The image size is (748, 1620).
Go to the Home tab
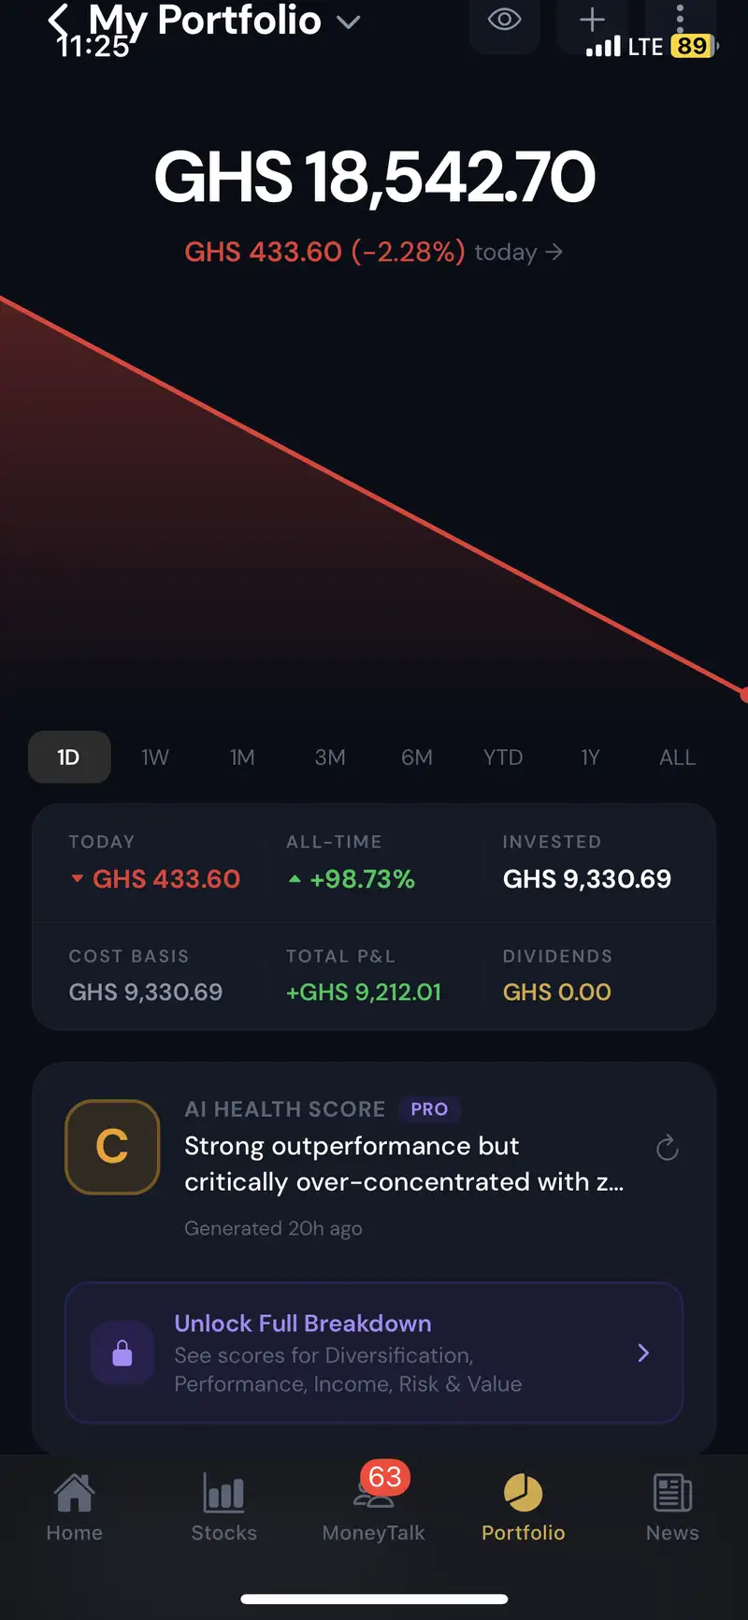(x=75, y=1506)
